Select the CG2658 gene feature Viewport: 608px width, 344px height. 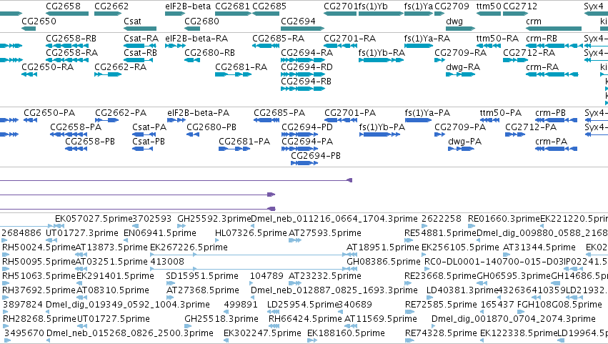point(67,14)
